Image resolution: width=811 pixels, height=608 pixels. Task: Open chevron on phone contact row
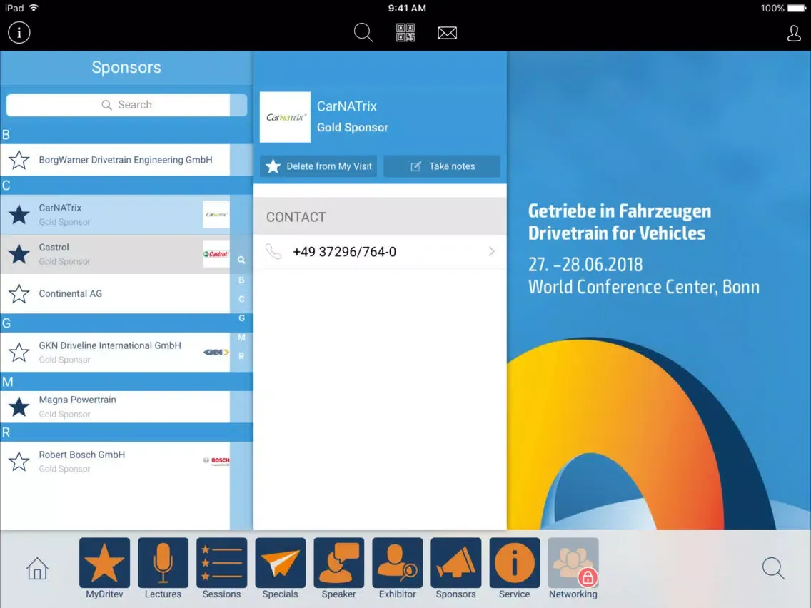click(491, 252)
